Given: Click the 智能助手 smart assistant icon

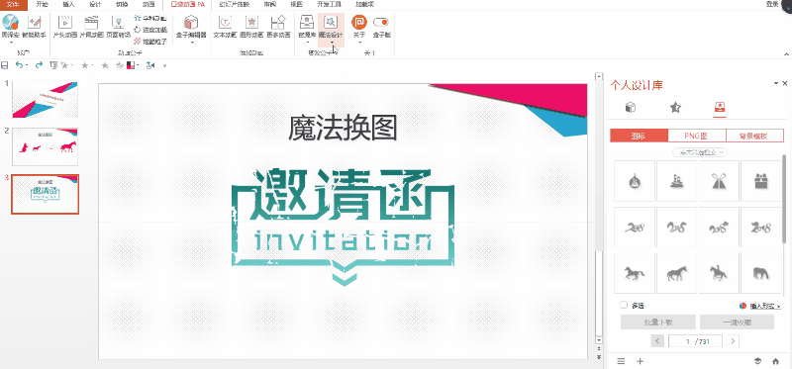Looking at the screenshot, I should coord(34,23).
